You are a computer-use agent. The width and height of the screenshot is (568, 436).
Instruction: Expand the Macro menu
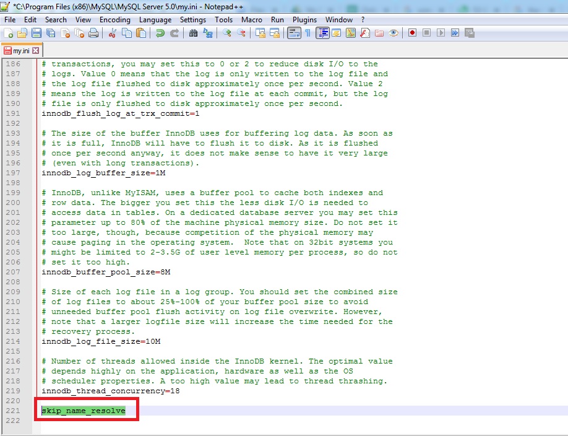point(251,19)
